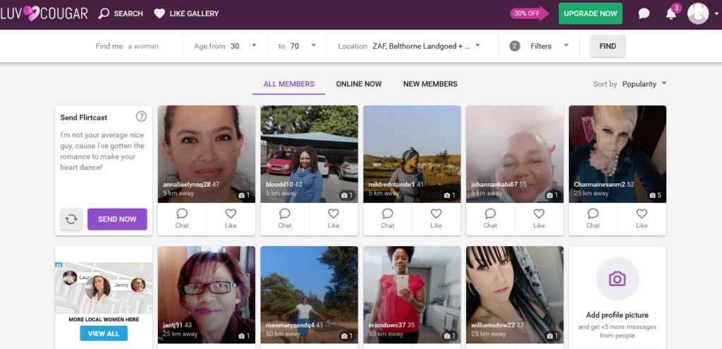
Task: Open mildredntombr1's profile photo
Action: [412, 154]
